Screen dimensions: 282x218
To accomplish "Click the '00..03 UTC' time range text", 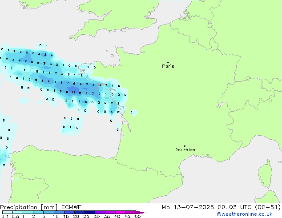I will (234, 207).
